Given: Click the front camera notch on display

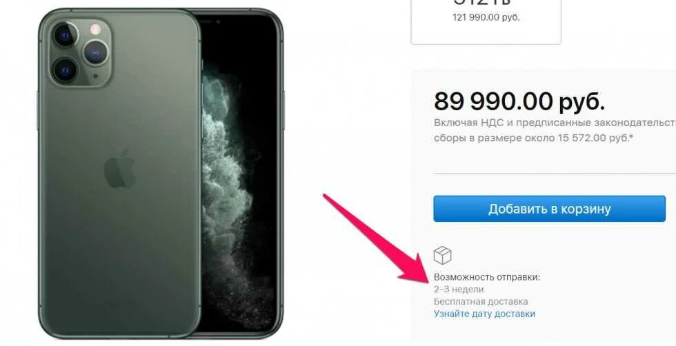Looking at the screenshot, I should [x=218, y=21].
